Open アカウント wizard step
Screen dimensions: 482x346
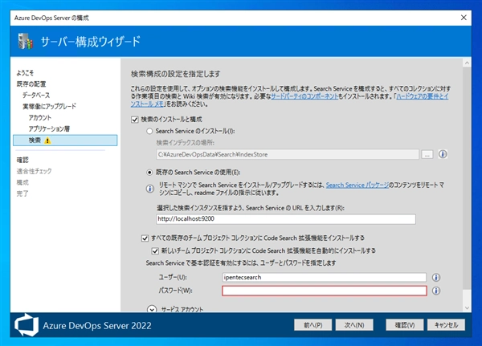[40, 118]
